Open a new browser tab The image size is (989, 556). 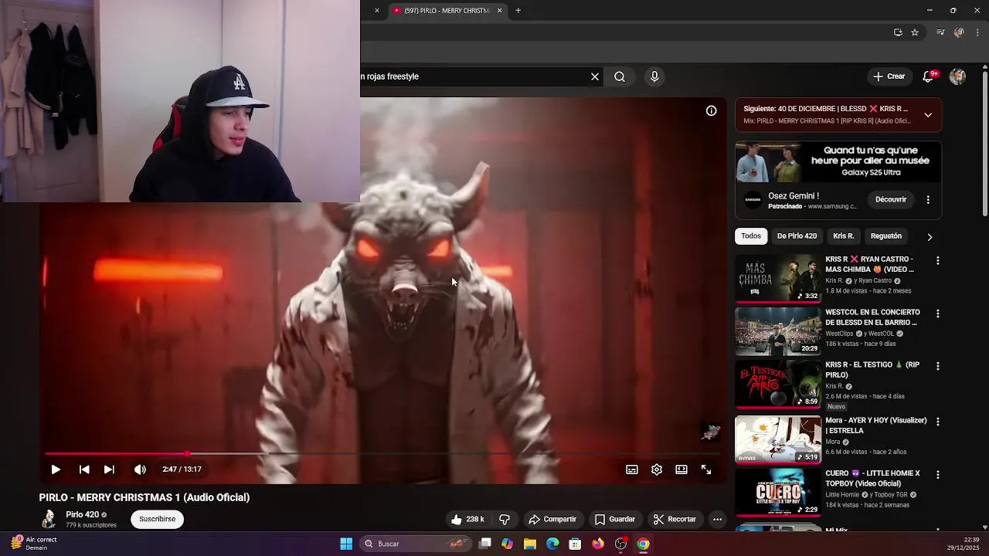point(518,11)
